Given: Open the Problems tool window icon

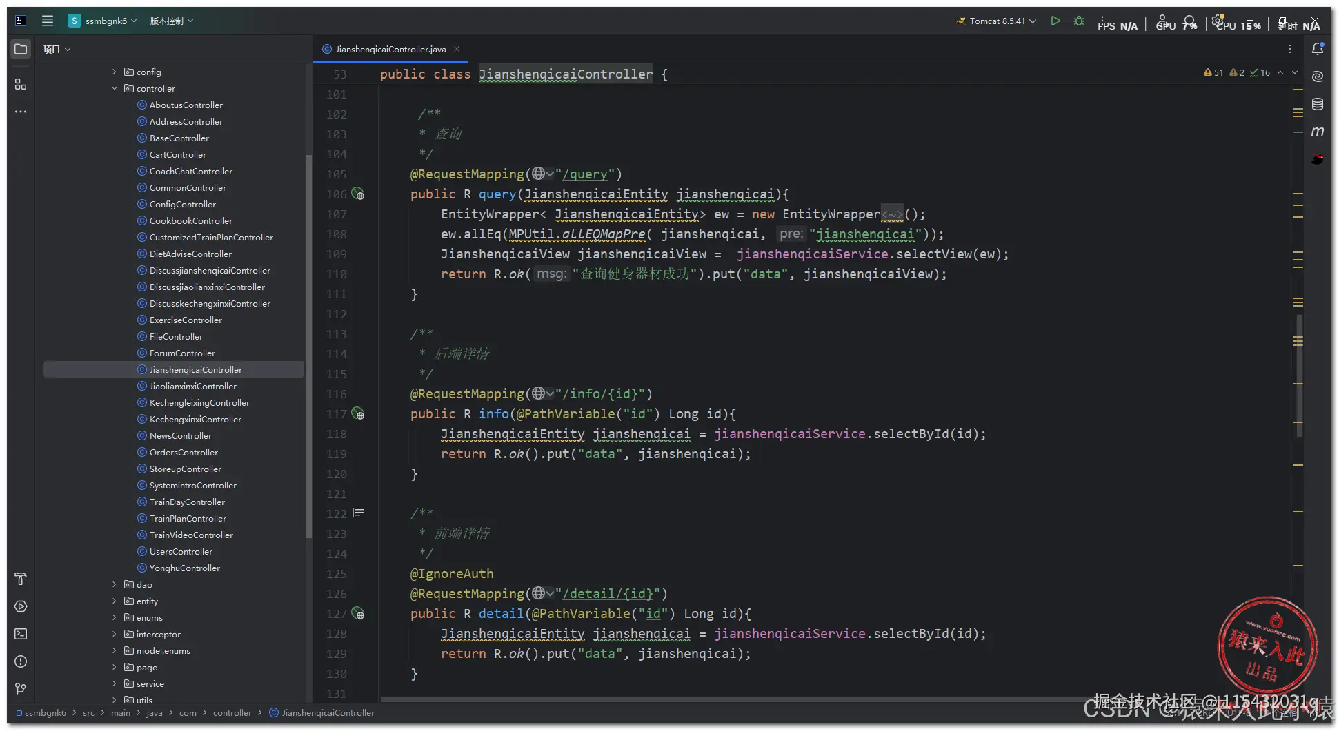Looking at the screenshot, I should tap(21, 661).
